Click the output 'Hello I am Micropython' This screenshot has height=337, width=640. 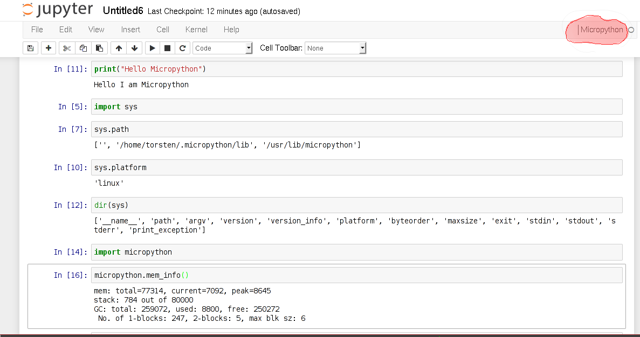141,85
